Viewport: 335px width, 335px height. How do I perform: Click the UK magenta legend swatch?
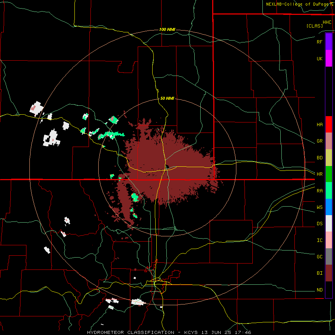(329, 58)
